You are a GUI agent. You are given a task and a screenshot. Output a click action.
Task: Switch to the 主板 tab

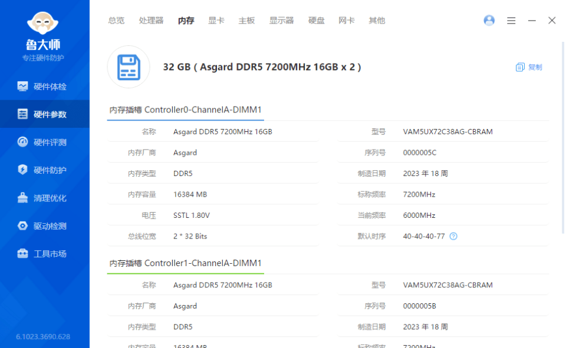click(x=246, y=21)
